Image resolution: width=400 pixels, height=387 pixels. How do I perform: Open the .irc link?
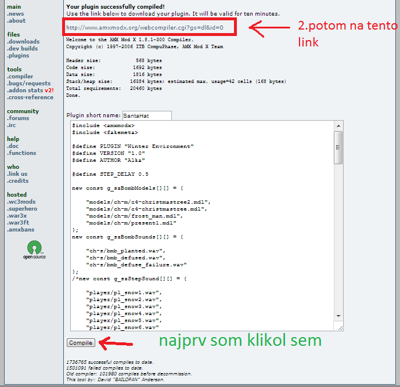pyautogui.click(x=11, y=125)
